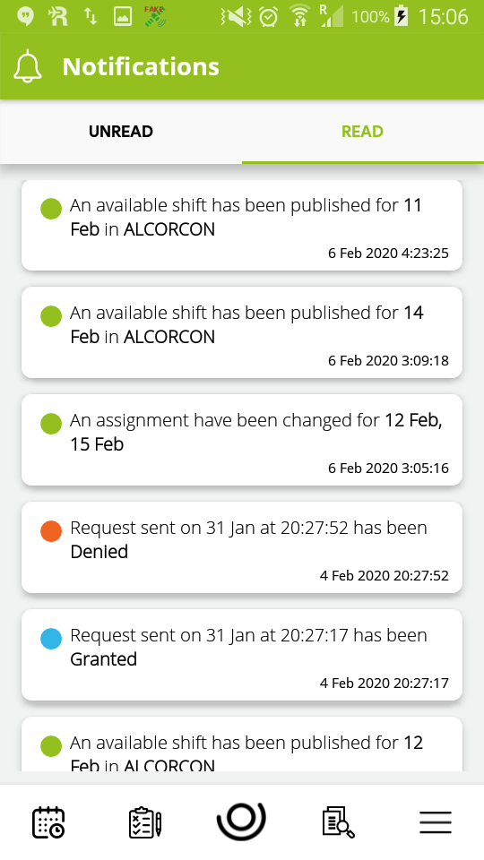Tap the center circular home logo icon
484x860 pixels.
pyautogui.click(x=241, y=821)
